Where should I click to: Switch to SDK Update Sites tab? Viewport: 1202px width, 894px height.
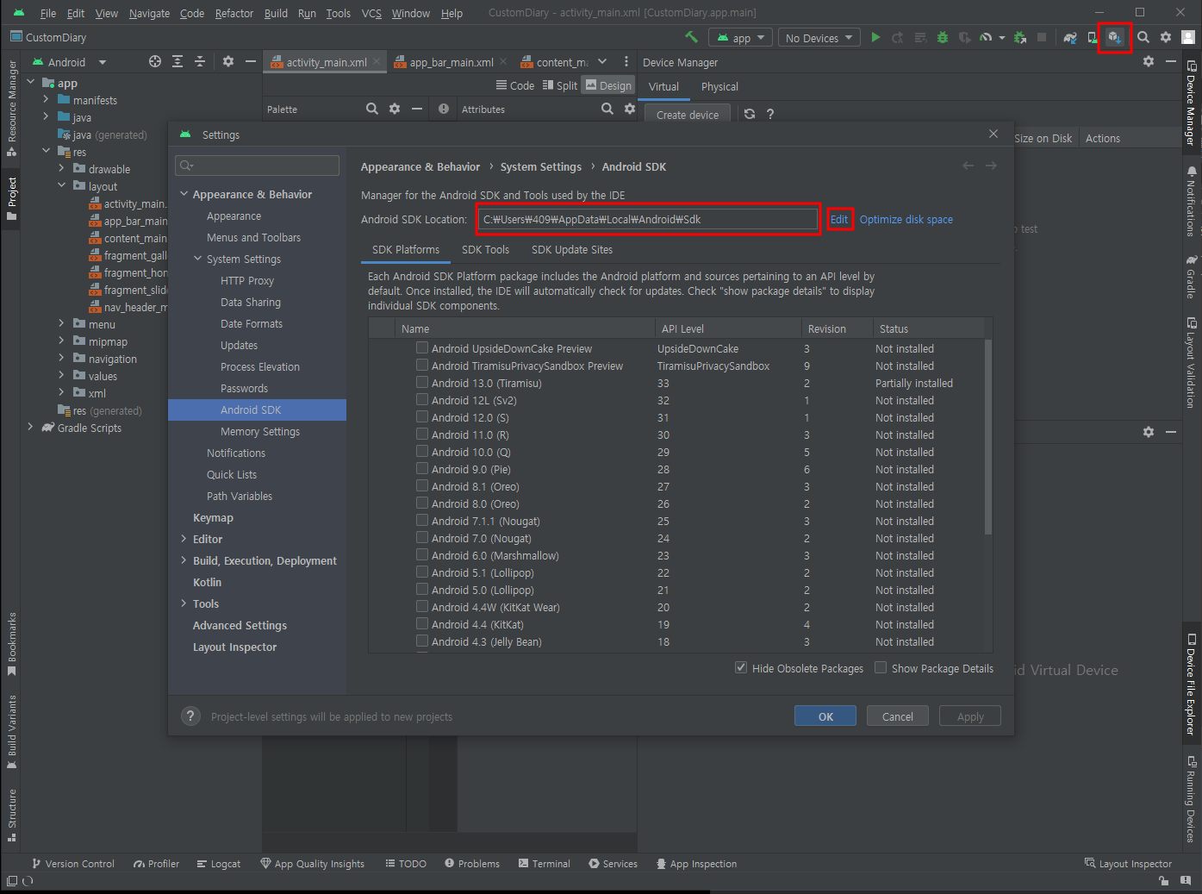(x=572, y=249)
